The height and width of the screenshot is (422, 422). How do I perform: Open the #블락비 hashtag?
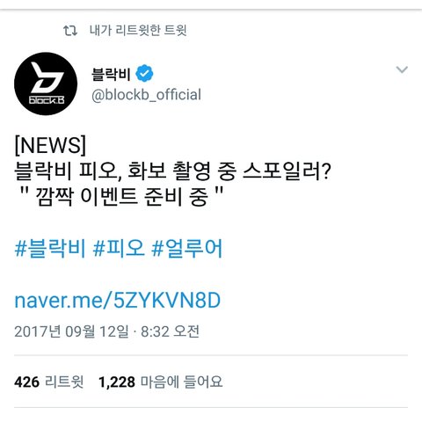click(x=50, y=249)
